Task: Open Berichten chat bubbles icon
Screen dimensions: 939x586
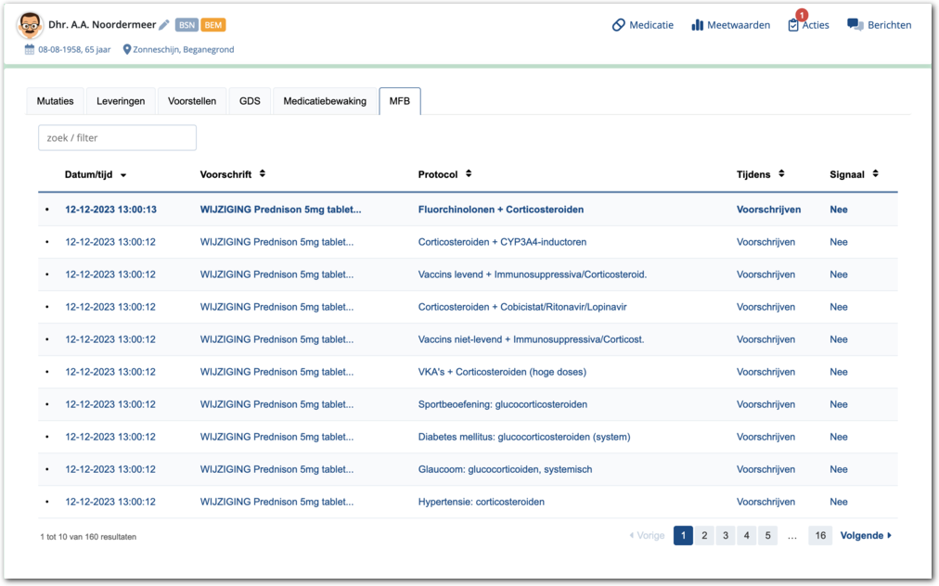Action: pos(855,25)
